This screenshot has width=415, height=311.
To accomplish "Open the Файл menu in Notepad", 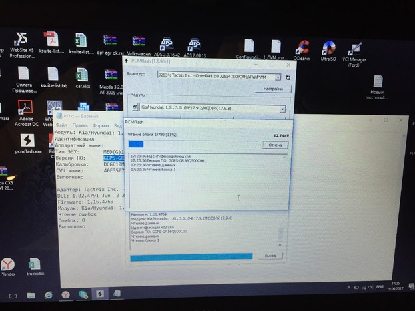I will click(x=61, y=125).
